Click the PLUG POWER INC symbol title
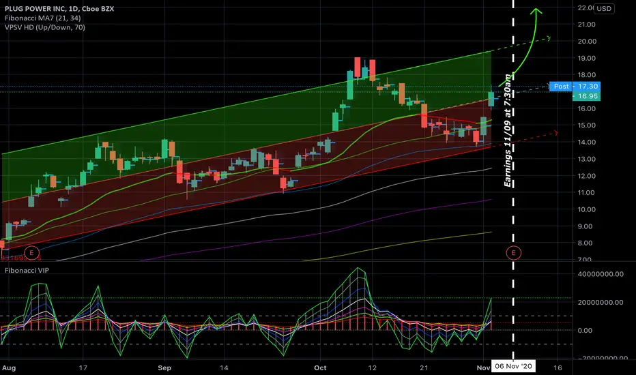636x375 pixels. (x=59, y=8)
